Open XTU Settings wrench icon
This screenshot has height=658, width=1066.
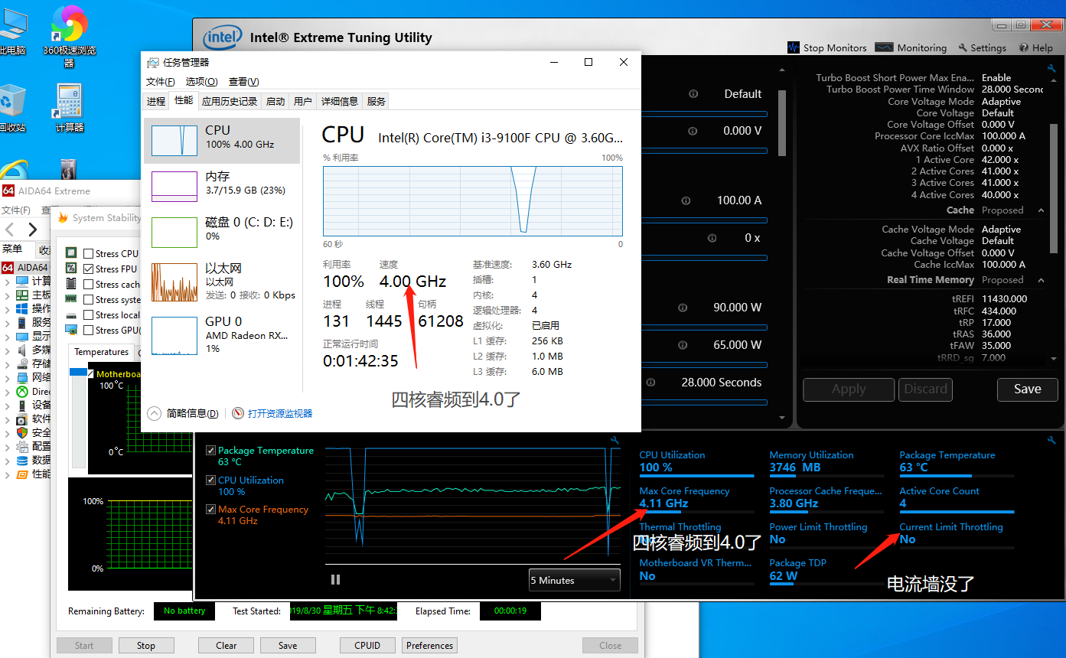(x=963, y=47)
